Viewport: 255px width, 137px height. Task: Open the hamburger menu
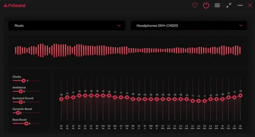tap(217, 5)
